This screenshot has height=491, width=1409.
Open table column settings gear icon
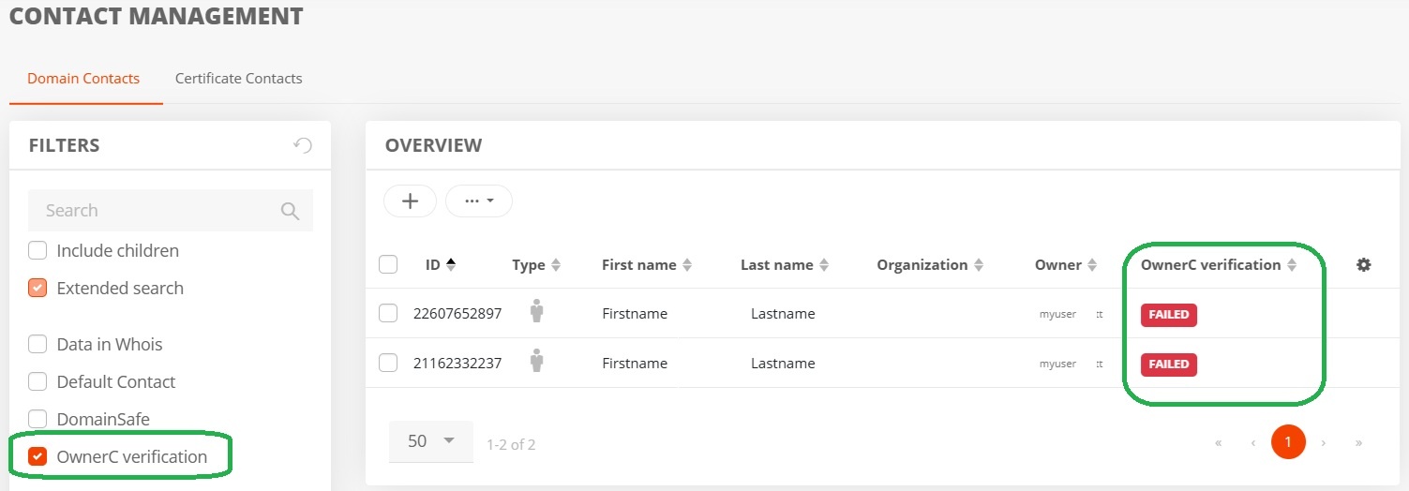1364,265
